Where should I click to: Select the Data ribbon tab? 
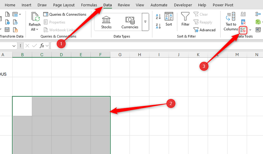point(107,5)
